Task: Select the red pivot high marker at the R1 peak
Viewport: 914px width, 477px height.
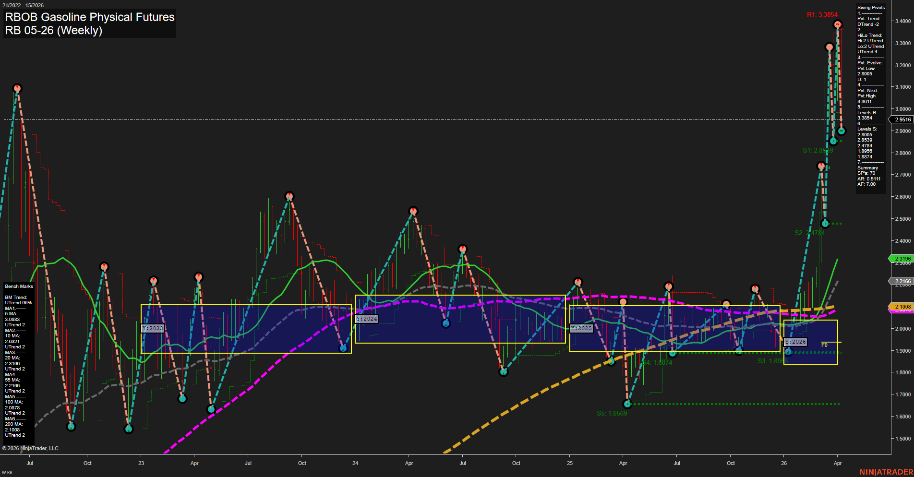Action: [837, 23]
